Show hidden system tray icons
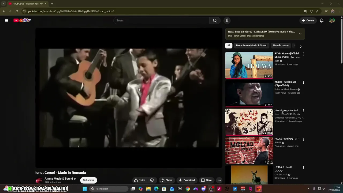The image size is (343, 193). [308, 189]
